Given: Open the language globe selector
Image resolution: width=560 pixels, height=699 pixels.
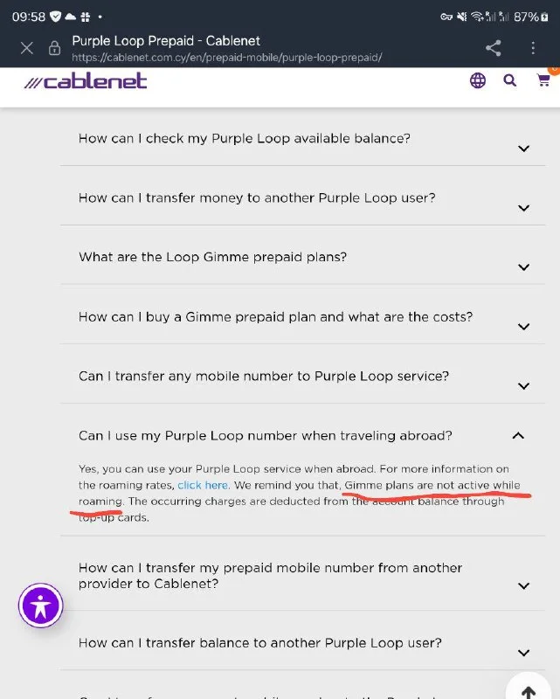Looking at the screenshot, I should [x=478, y=81].
